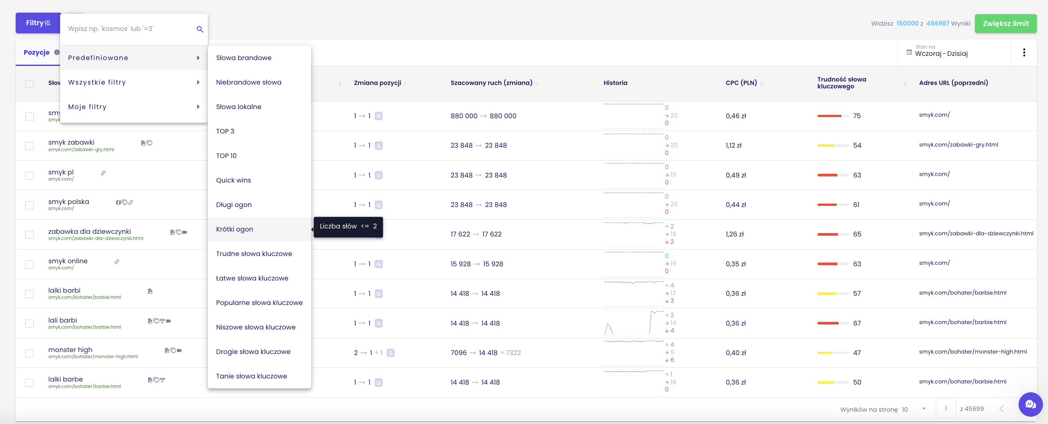Select the Tanie słowa kluczowe filter
Viewport: 1048px width, 424px height.
click(259, 376)
